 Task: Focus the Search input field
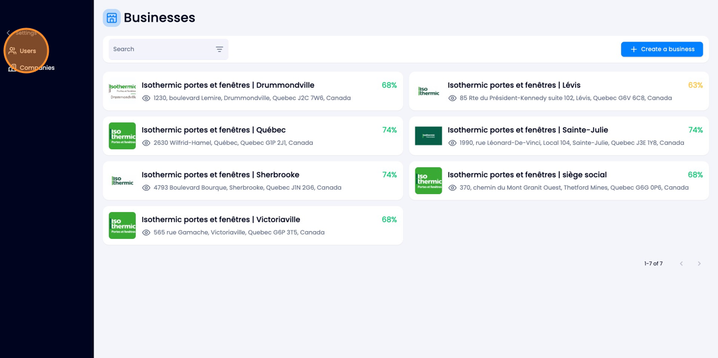pos(168,49)
